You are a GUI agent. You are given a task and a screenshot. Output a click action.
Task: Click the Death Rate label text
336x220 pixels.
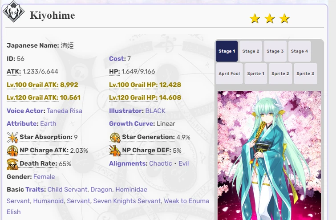pos(38,163)
